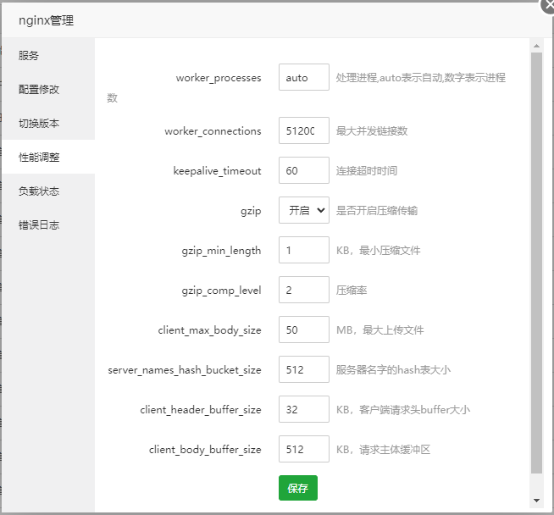This screenshot has height=515, width=554.
Task: Click the scrollbar up arrow
Action: (535, 44)
